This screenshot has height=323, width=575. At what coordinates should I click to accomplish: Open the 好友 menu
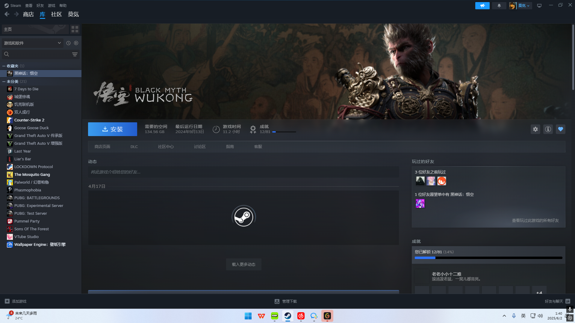[x=40, y=5]
